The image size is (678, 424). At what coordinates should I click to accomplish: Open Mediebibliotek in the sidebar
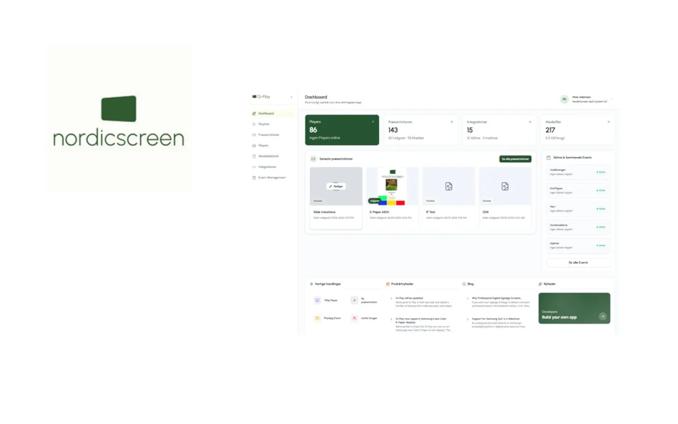272,156
